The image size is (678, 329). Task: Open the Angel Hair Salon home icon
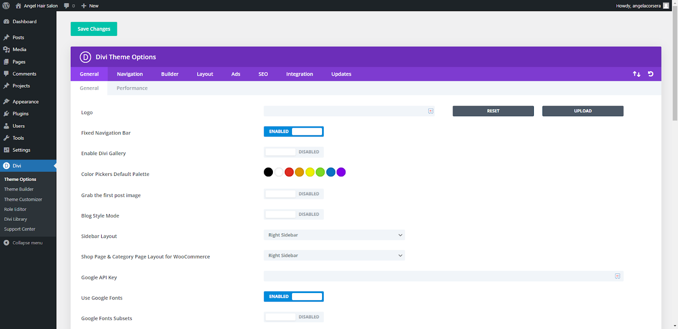tap(18, 6)
